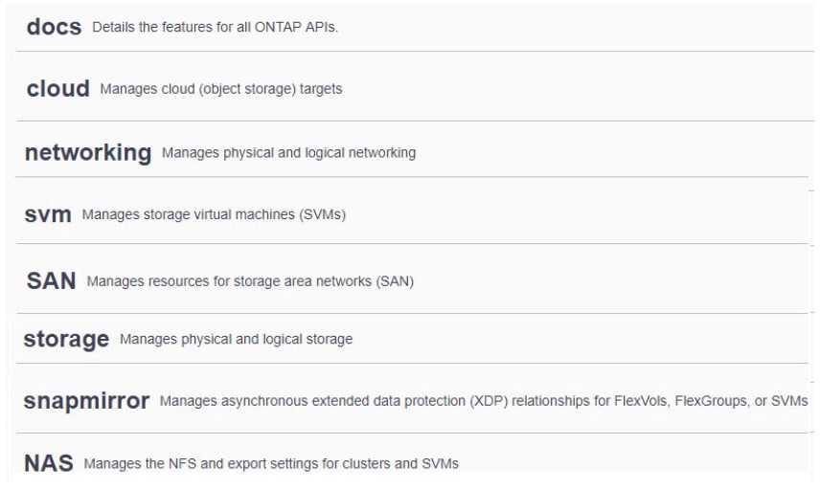
Task: Expand the docs API section
Action: (54, 27)
